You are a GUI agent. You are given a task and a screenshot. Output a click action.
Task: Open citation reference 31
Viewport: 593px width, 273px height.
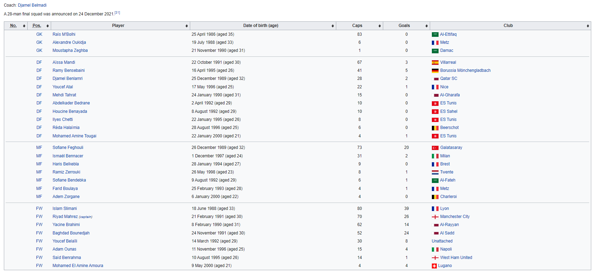point(117,13)
